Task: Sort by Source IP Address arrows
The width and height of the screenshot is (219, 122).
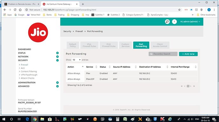Action: [x=136, y=67]
